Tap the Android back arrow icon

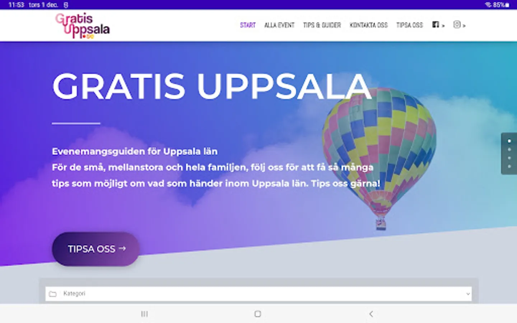pos(371,314)
